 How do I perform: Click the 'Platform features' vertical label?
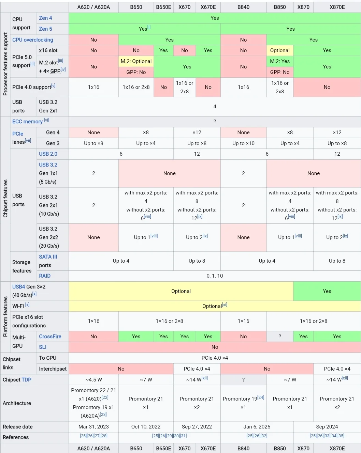coord(5,317)
